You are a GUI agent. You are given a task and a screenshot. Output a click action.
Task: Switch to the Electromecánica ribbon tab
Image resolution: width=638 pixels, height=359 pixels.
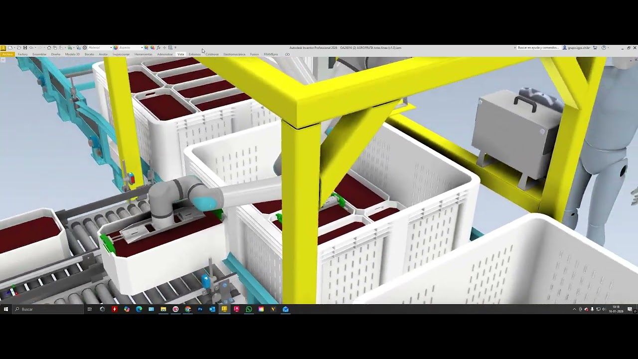(x=234, y=54)
